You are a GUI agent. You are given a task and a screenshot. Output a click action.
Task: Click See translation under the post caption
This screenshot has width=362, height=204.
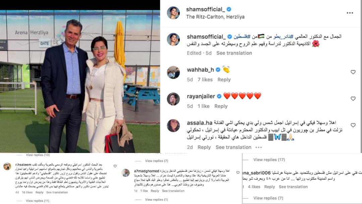click(234, 53)
